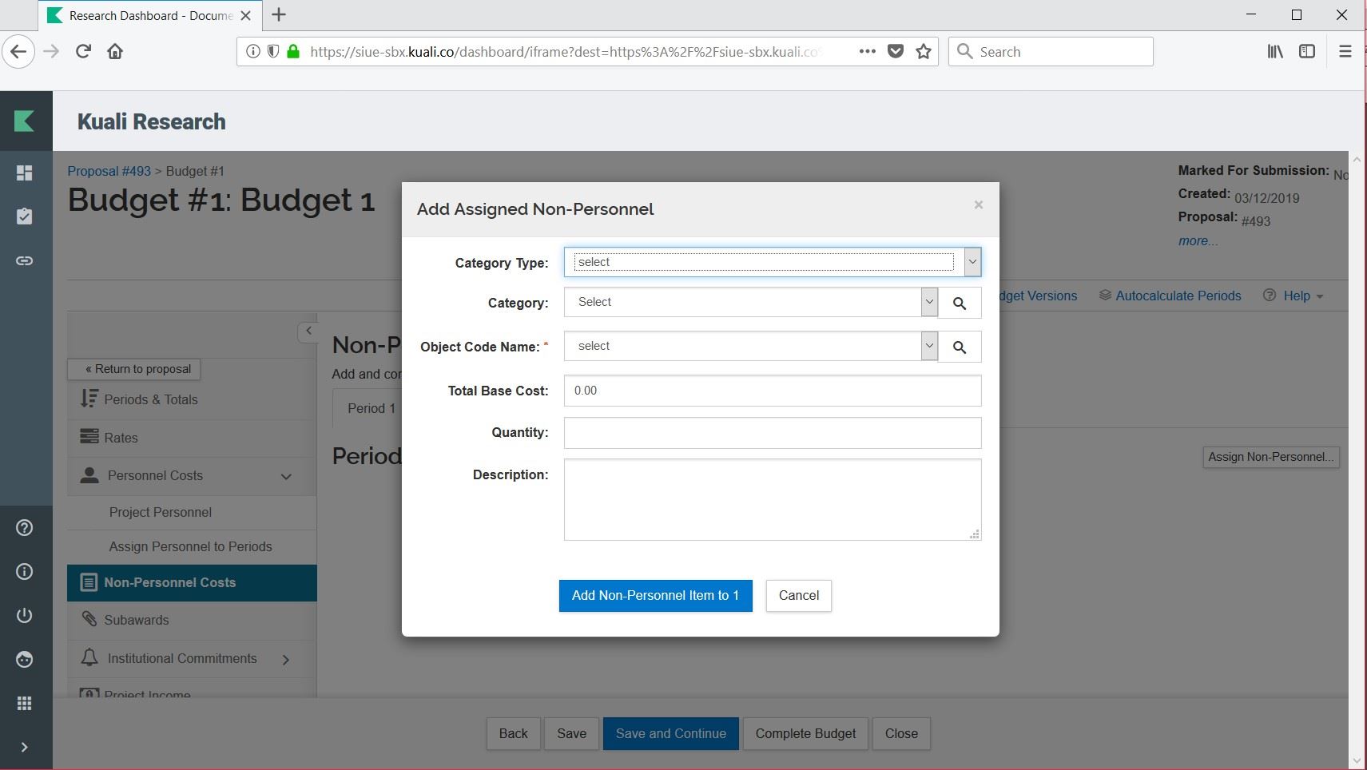
Task: Click the Category search magnifier icon
Action: point(960,304)
